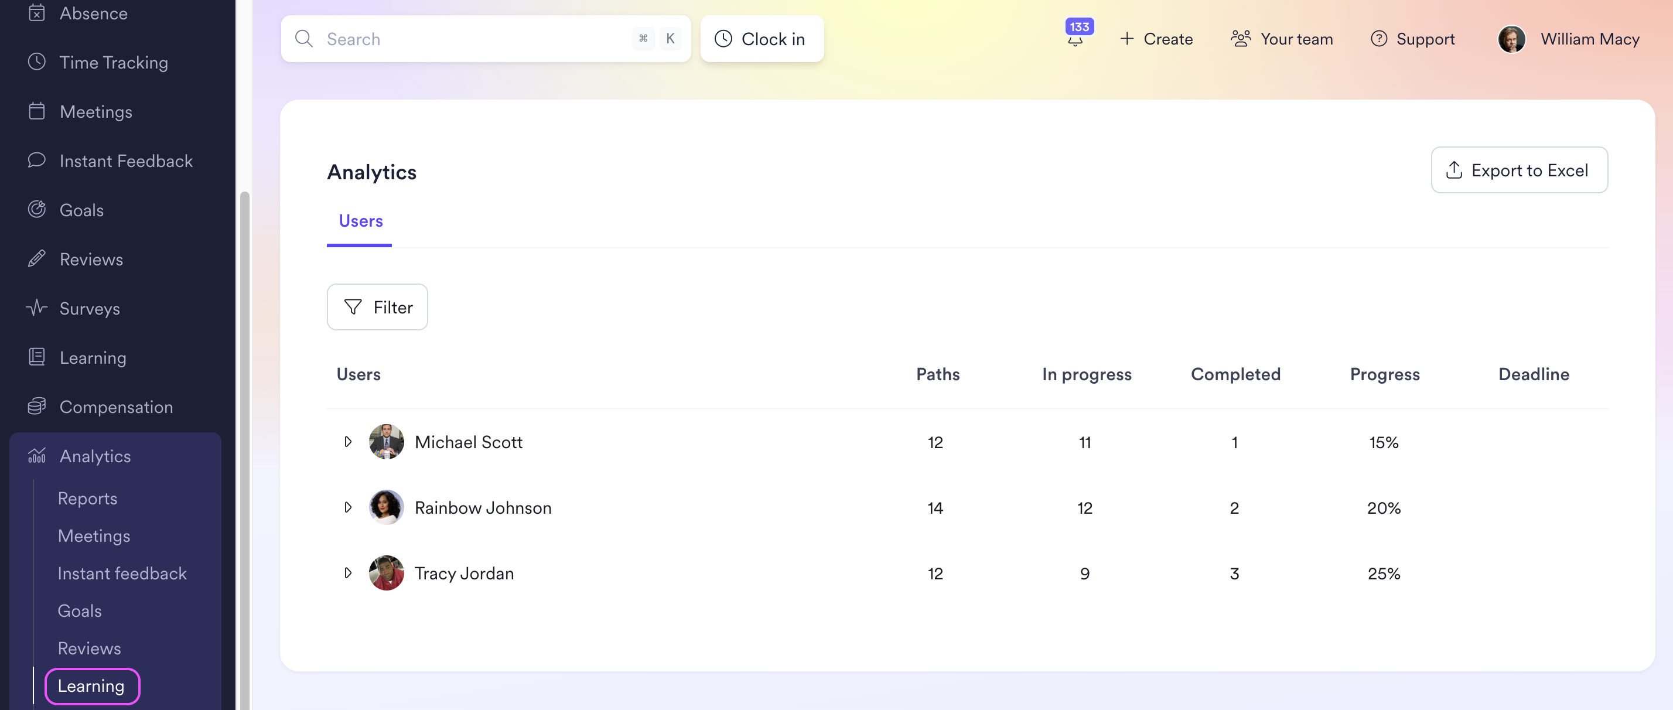This screenshot has height=710, width=1673.
Task: Click Export to Excel button
Action: (x=1518, y=170)
